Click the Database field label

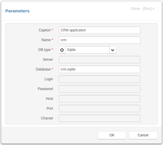(43, 69)
